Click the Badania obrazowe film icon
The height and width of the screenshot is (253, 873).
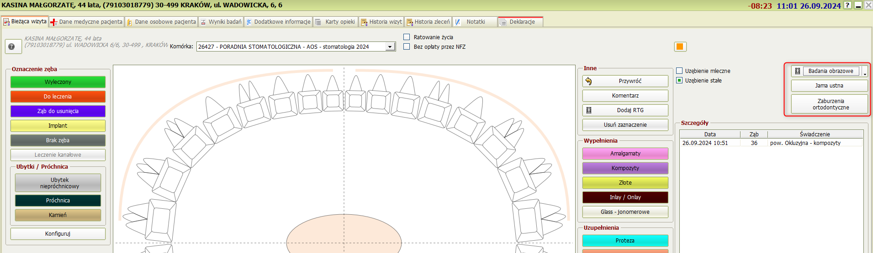(798, 71)
